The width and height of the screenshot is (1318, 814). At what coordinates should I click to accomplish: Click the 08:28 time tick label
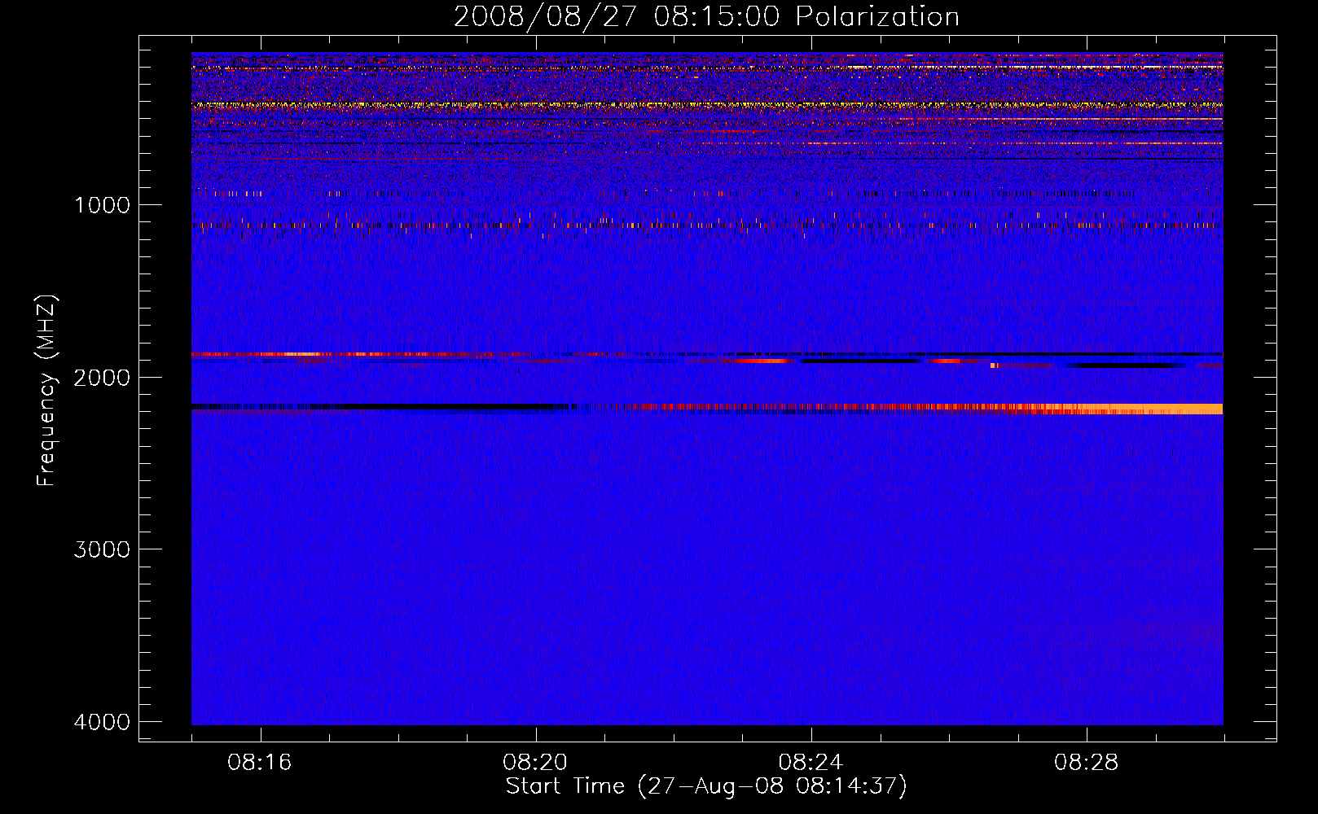[x=1086, y=763]
